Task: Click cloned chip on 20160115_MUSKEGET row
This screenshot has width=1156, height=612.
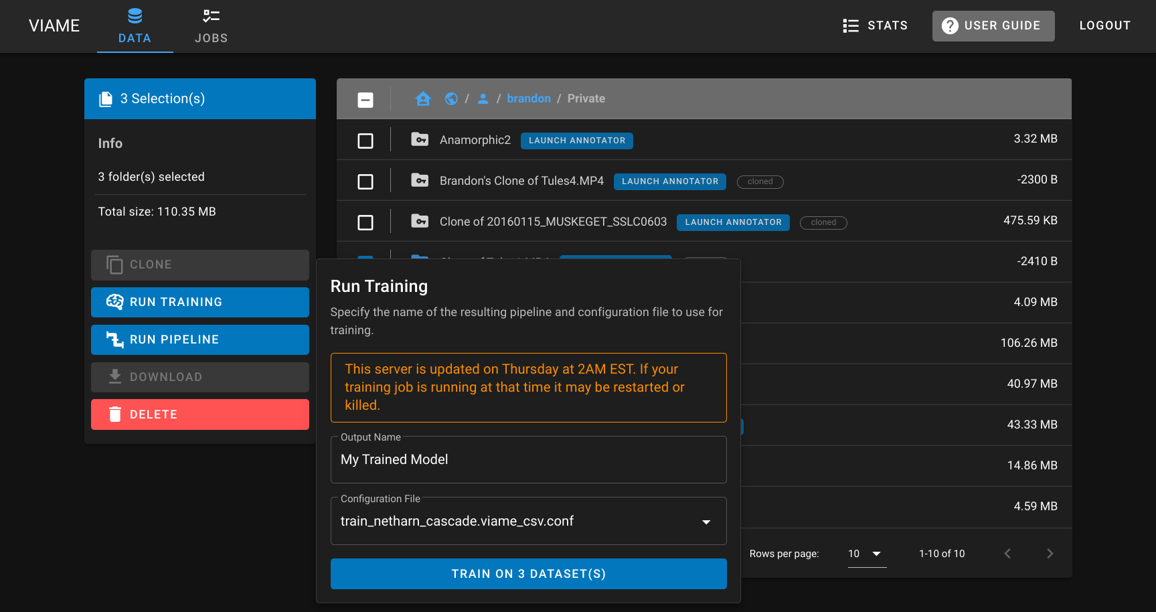Action: click(823, 222)
